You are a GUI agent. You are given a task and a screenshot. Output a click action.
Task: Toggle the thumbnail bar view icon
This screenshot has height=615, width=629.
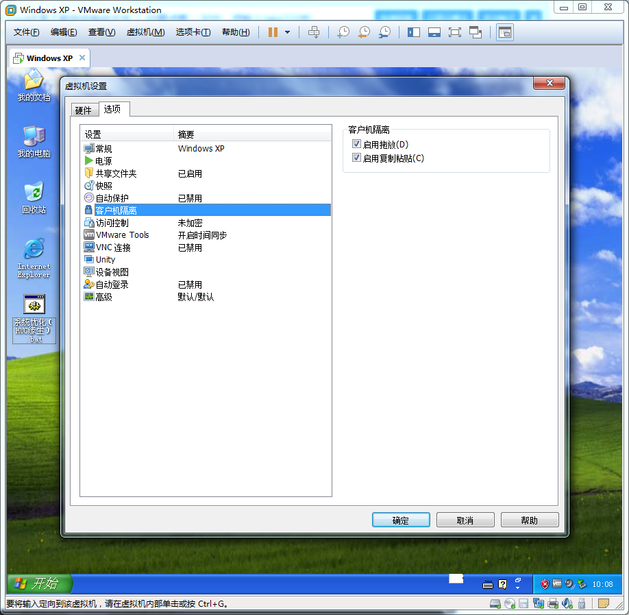pyautogui.click(x=434, y=32)
